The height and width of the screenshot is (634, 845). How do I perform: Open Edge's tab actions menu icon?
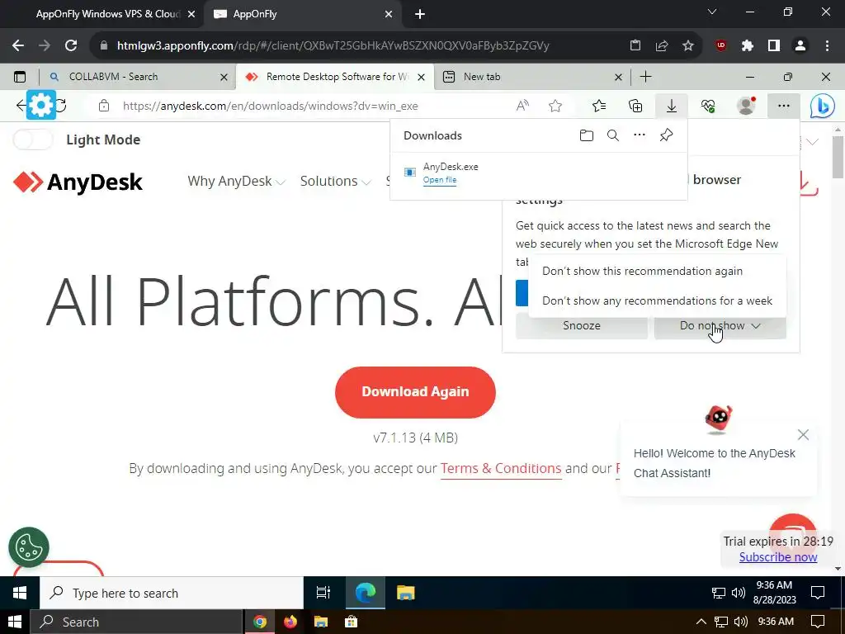(x=20, y=77)
